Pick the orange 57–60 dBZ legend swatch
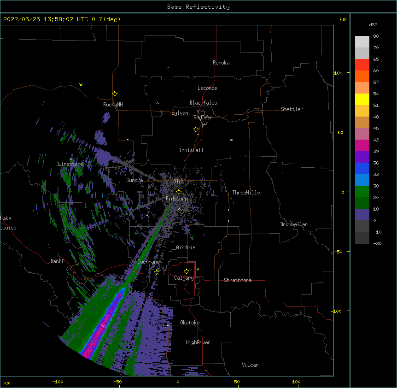The image size is (397, 388). (362, 76)
